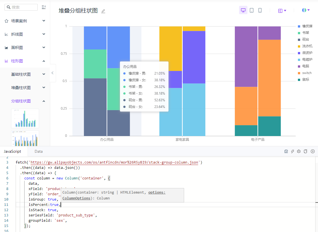Screen dimensions: 318x232
Task: Click the yellow 洗衣机 segment in 家电家具 left bar
Action: click(x=170, y=49)
